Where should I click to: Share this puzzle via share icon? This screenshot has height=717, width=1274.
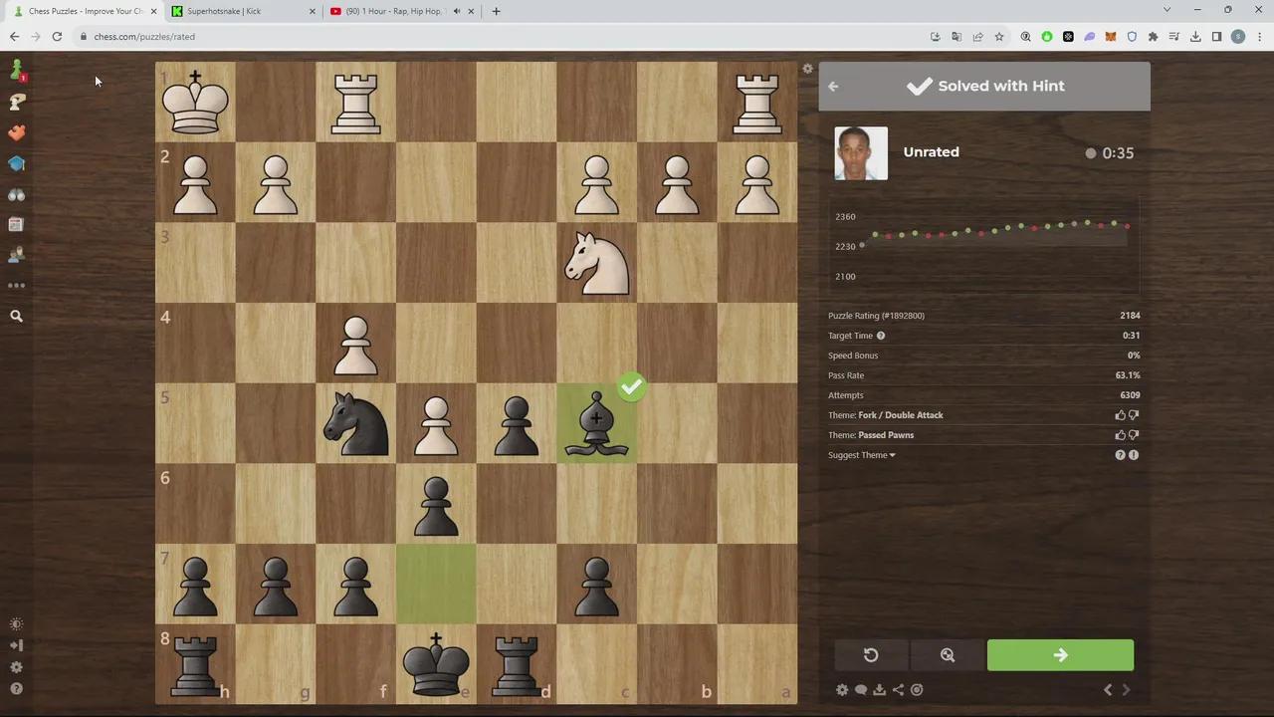(898, 690)
